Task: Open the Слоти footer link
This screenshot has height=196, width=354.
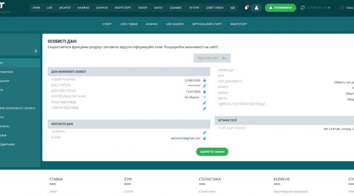Action: pos(129,191)
